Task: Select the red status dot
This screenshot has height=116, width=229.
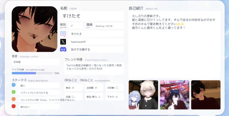Action: 14,106
